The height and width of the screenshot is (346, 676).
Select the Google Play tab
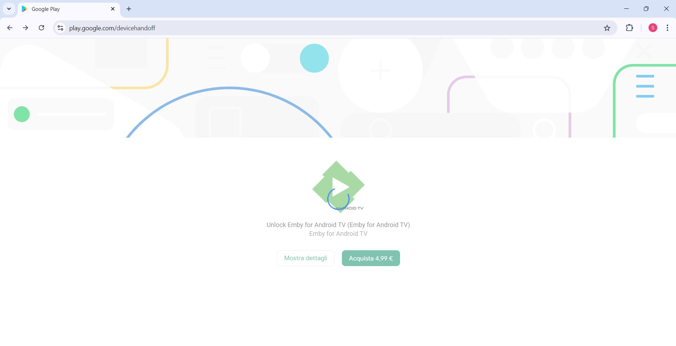click(69, 9)
